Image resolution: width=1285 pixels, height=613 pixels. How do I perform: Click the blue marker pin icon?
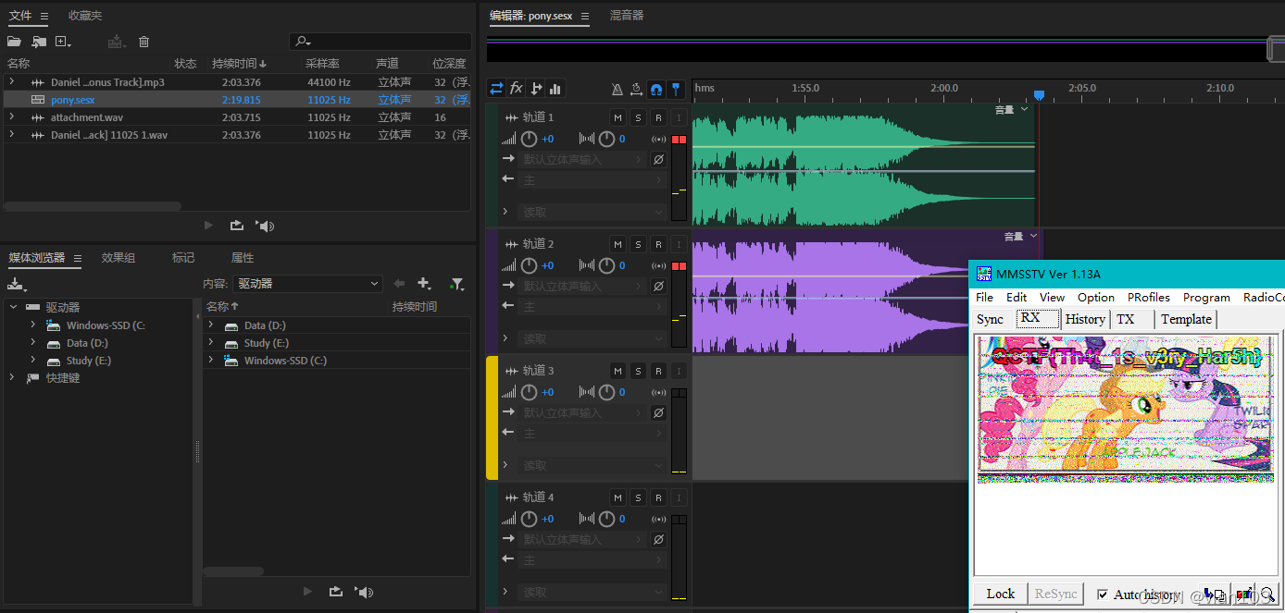(676, 90)
